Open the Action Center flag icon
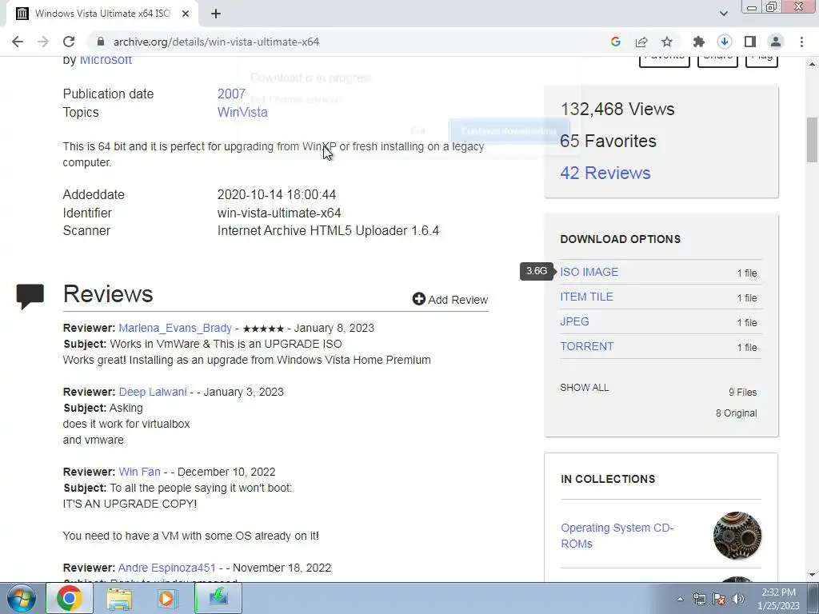Screen dimensions: 819x614 [719, 599]
